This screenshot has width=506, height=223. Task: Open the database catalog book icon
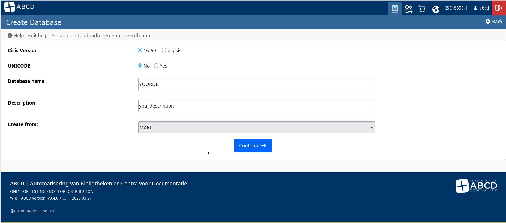(394, 9)
